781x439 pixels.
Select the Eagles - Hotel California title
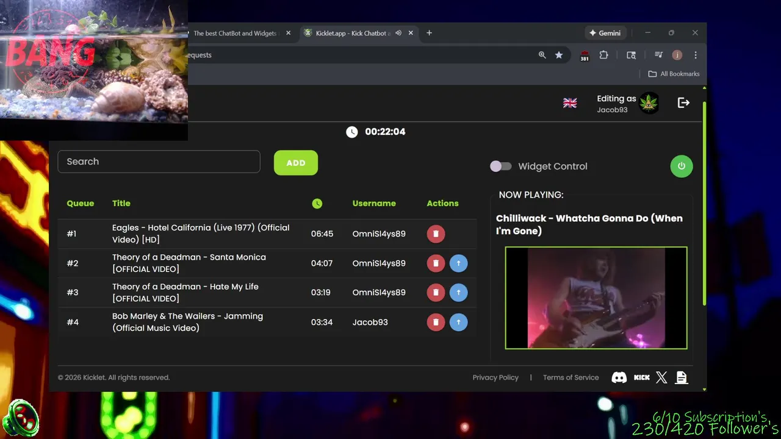(201, 234)
